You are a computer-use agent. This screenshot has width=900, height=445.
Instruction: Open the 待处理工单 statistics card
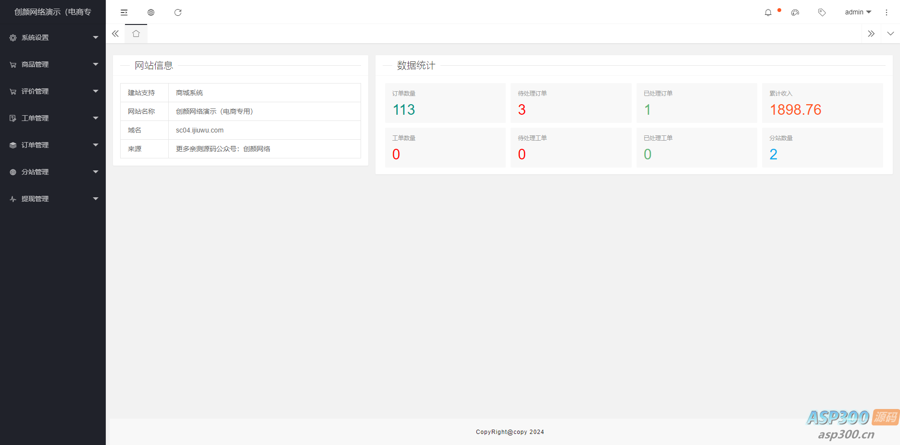point(571,147)
